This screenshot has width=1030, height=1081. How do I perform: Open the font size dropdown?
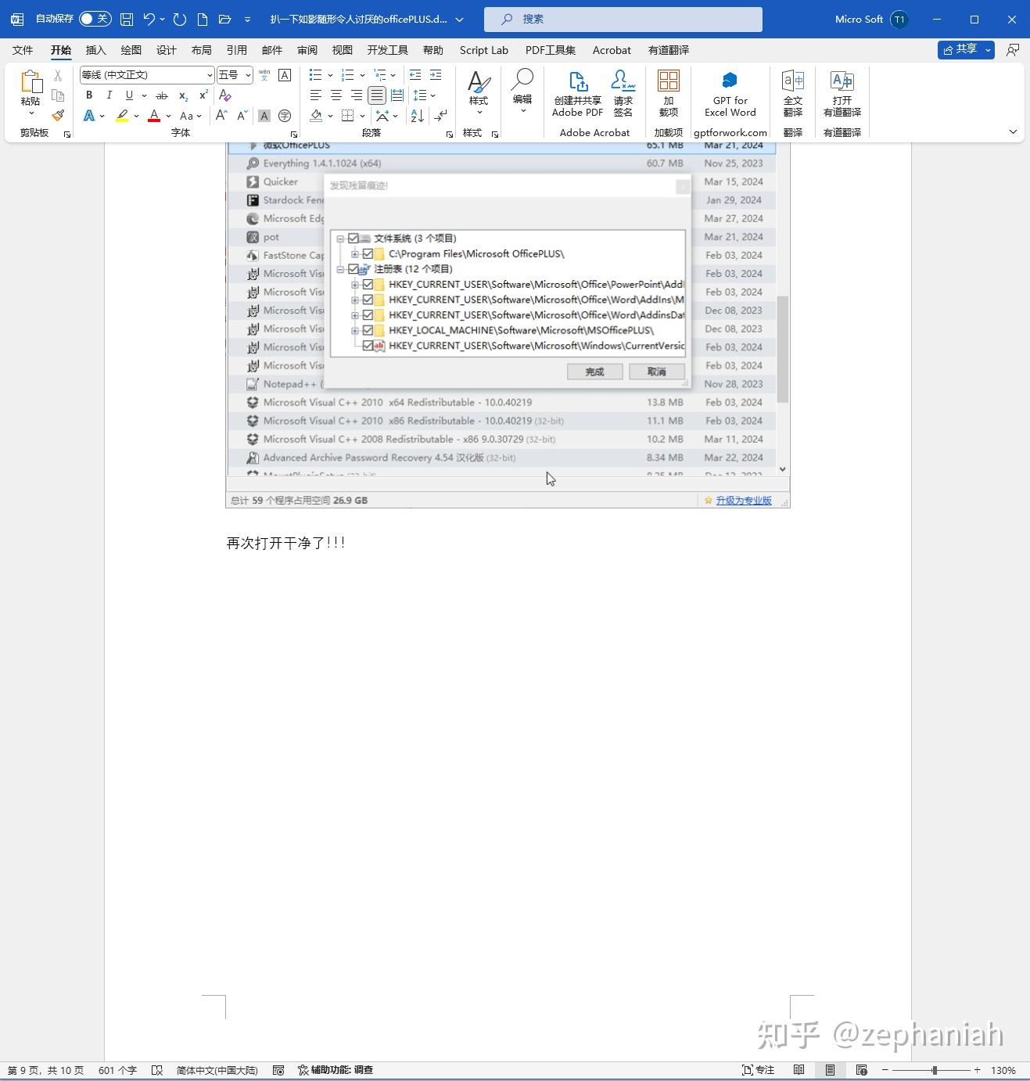249,75
